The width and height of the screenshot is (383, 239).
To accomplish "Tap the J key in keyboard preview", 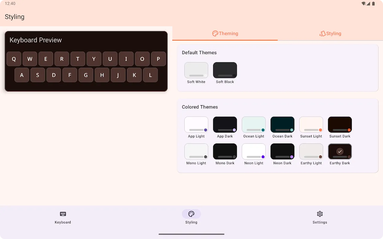I will (x=118, y=75).
